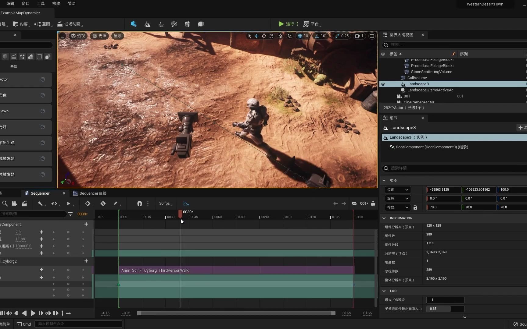Viewport: 527px width, 329px height.
Task: Toggle rotation snapping in the viewport
Action: click(x=317, y=36)
